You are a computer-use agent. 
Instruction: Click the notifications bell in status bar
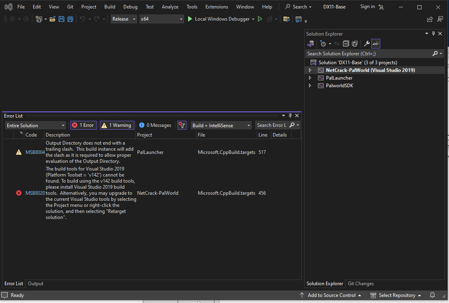pyautogui.click(x=432, y=295)
